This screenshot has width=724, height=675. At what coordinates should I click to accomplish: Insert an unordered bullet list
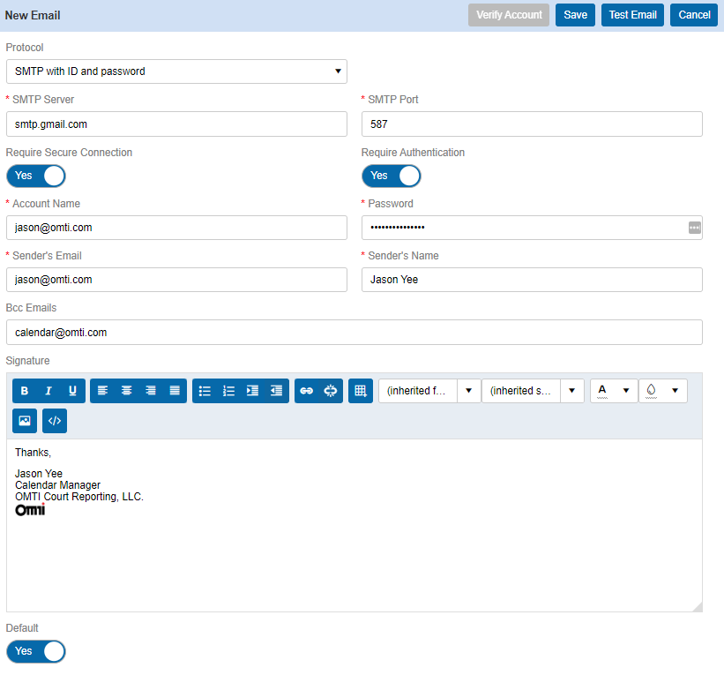205,390
